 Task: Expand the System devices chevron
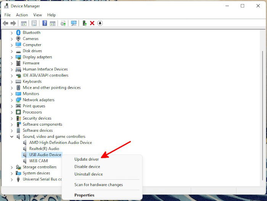click(11, 174)
